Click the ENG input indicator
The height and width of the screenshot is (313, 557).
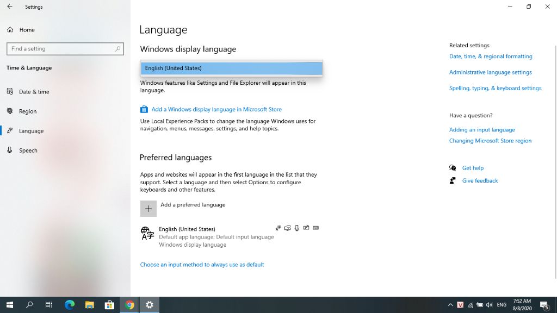click(x=502, y=305)
